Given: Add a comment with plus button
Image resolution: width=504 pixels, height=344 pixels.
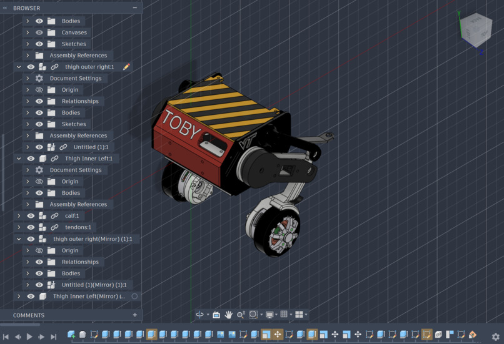Looking at the screenshot, I should click(135, 315).
